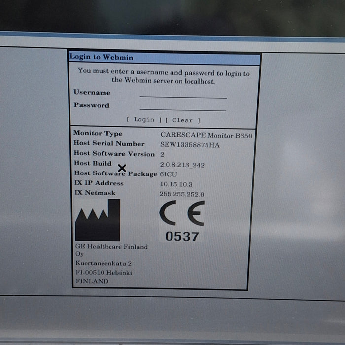Click the Host Software Version label
Screen dimensions: 345x345
click(x=114, y=154)
